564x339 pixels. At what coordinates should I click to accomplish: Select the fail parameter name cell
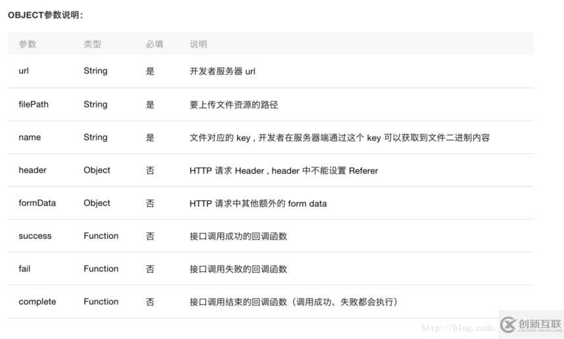tap(24, 269)
